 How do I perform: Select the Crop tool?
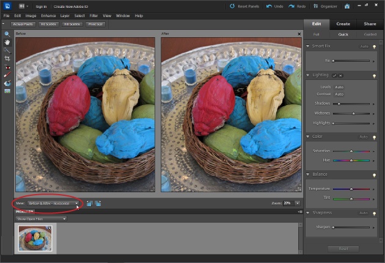7,59
